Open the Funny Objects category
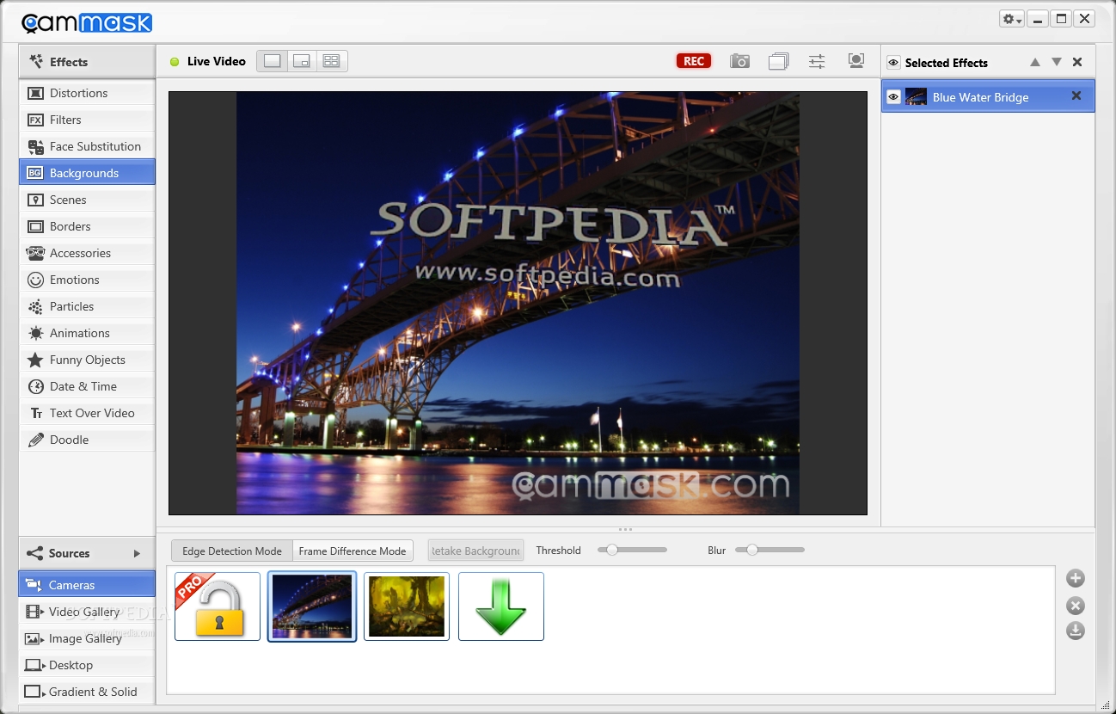Image resolution: width=1116 pixels, height=714 pixels. pyautogui.click(x=87, y=360)
